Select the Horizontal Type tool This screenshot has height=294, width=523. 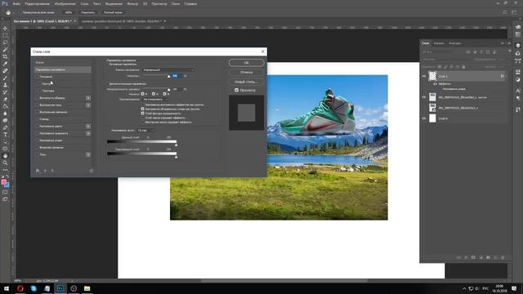(x=5, y=135)
